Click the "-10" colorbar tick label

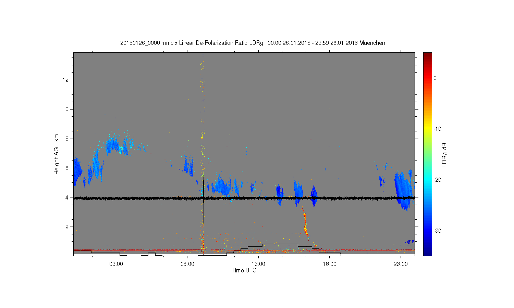pyautogui.click(x=437, y=129)
